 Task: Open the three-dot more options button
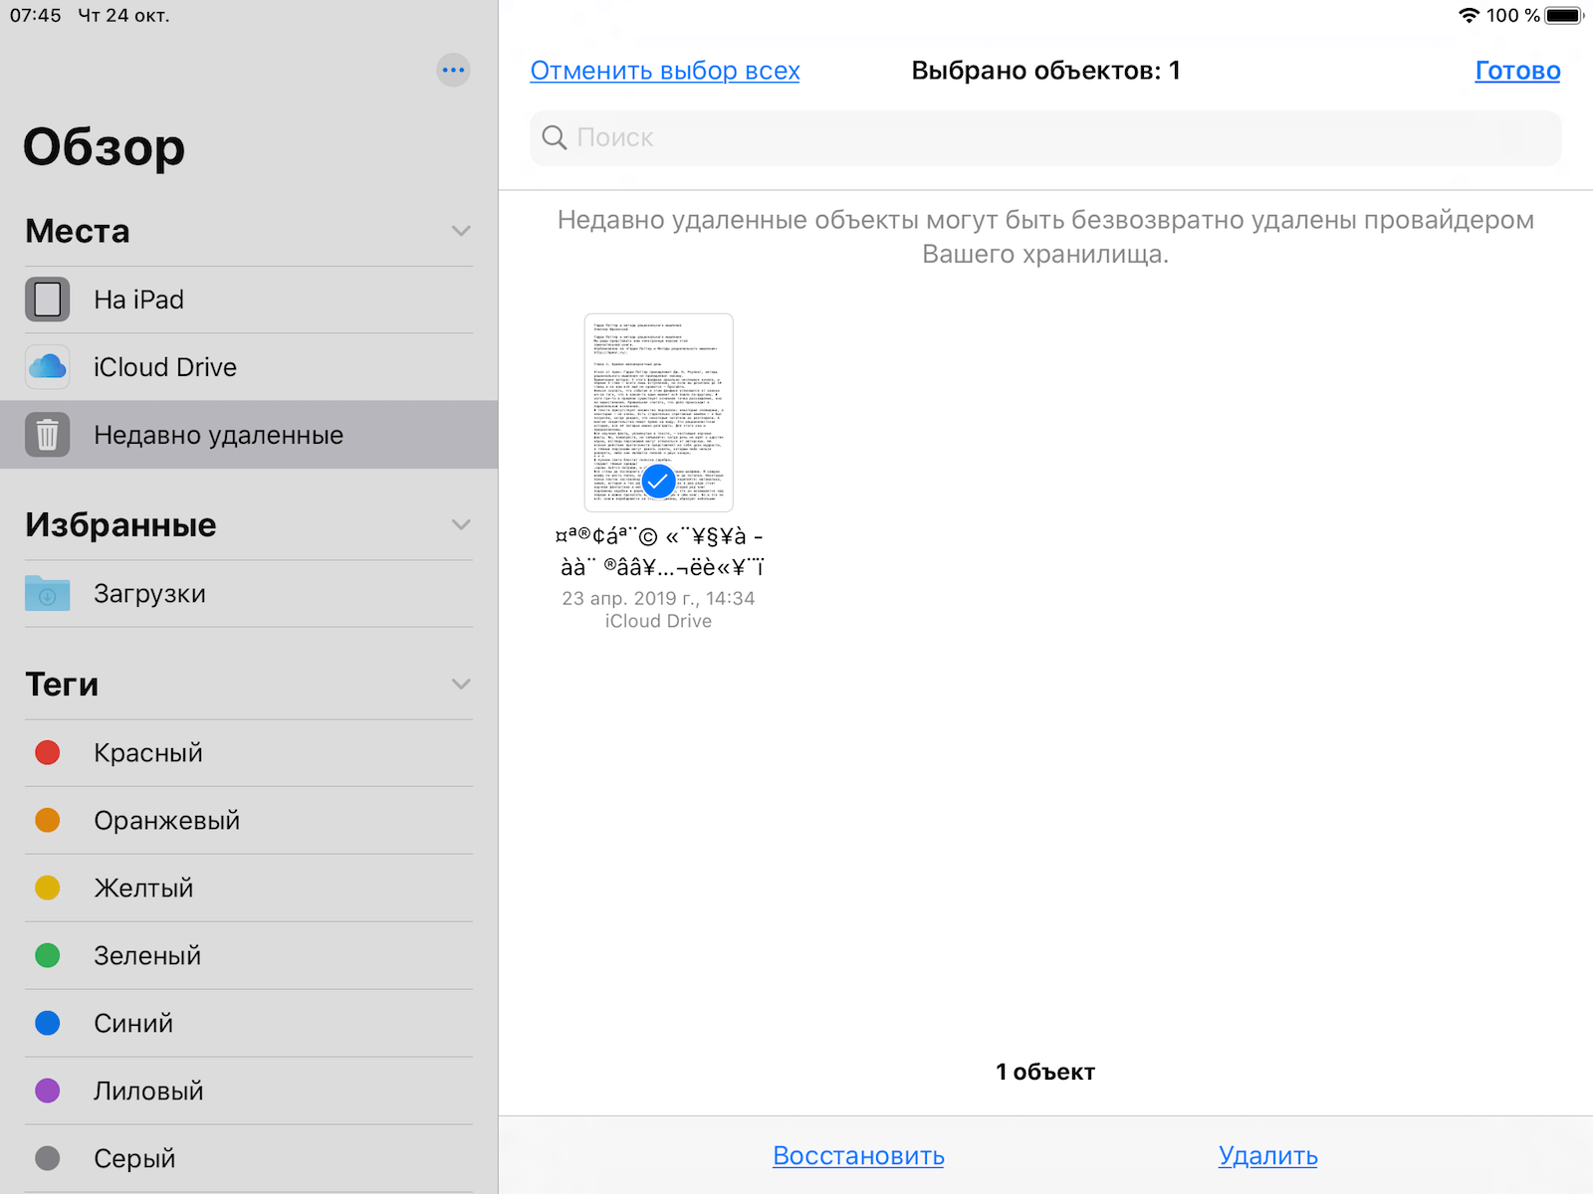tap(453, 70)
